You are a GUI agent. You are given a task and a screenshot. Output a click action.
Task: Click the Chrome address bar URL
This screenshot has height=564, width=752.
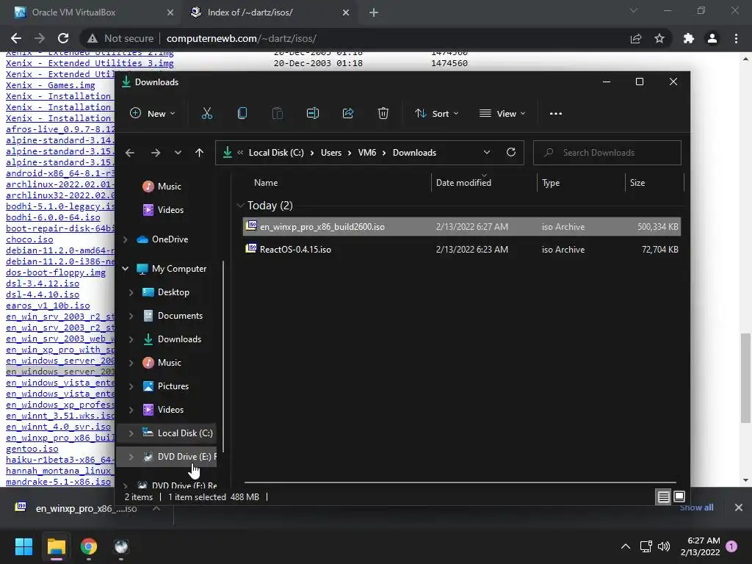[x=241, y=38]
